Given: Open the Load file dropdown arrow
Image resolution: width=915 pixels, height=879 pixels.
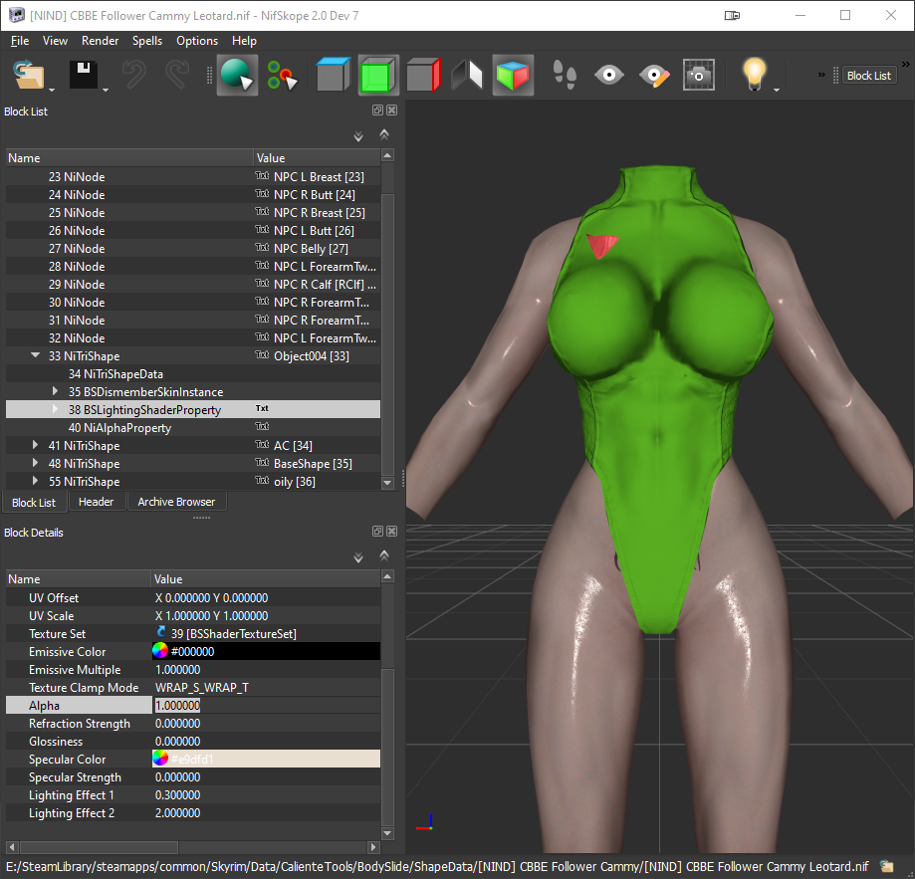Looking at the screenshot, I should (x=52, y=90).
